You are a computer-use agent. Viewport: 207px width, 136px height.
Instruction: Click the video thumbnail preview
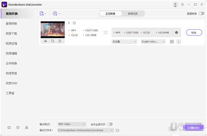pyautogui.click(x=53, y=30)
